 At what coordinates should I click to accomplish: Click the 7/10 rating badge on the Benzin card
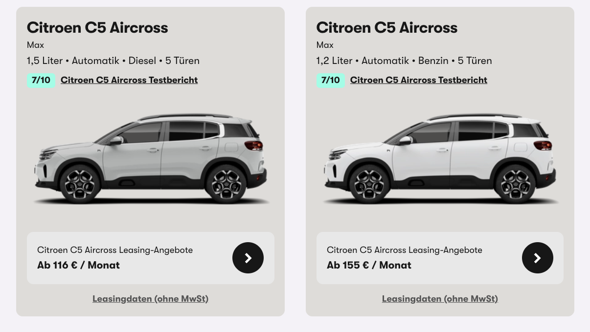331,80
